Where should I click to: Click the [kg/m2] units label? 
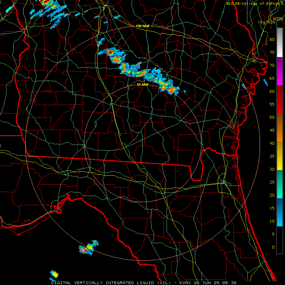click(266, 22)
